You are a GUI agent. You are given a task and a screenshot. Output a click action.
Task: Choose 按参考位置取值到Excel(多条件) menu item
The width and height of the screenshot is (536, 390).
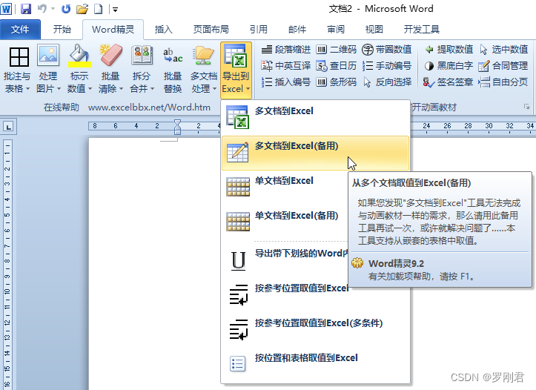pyautogui.click(x=315, y=329)
